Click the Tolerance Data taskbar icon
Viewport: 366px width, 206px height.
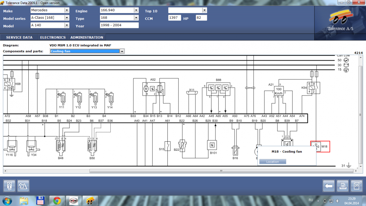[90, 201]
